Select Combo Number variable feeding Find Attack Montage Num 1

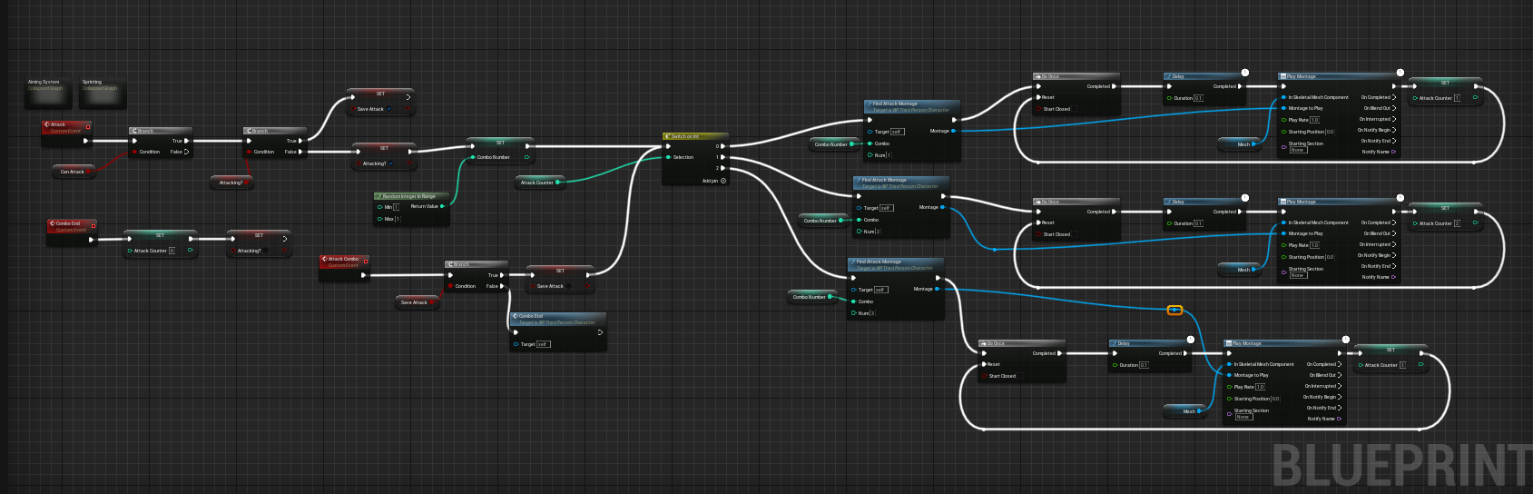pyautogui.click(x=833, y=143)
